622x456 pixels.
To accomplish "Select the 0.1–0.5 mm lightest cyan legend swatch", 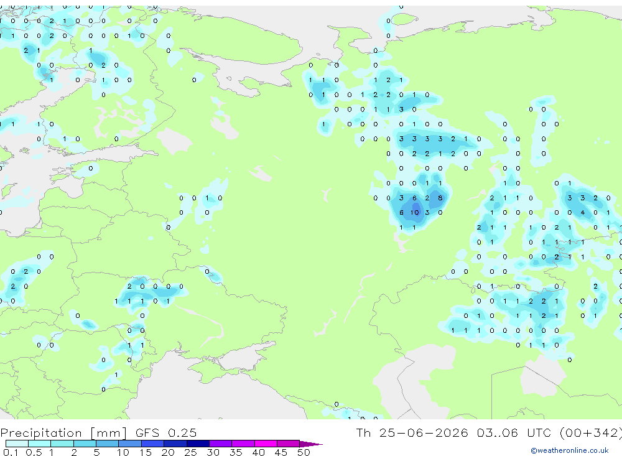I will coord(17,444).
